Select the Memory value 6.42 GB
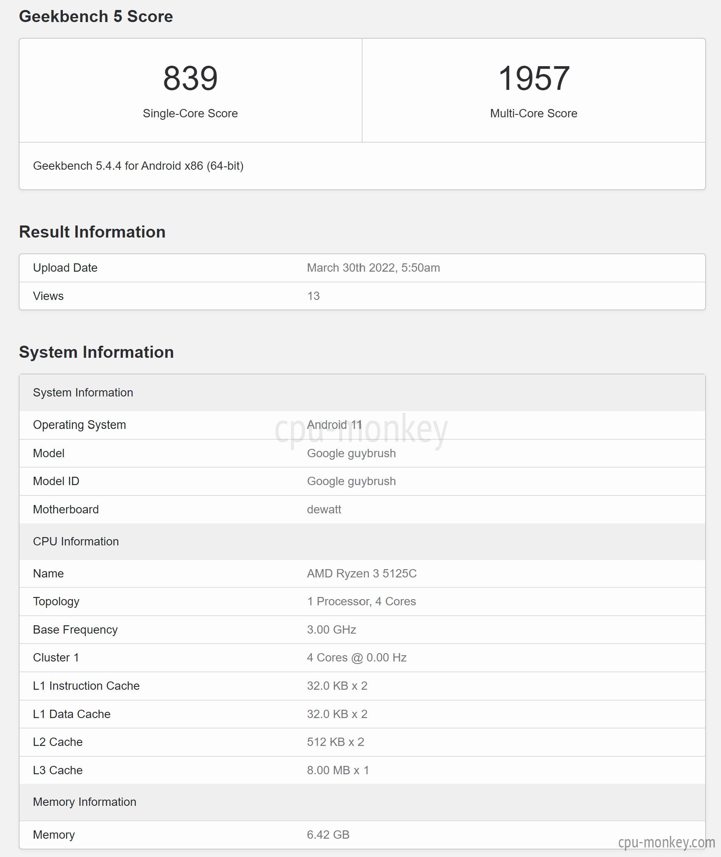 click(328, 835)
